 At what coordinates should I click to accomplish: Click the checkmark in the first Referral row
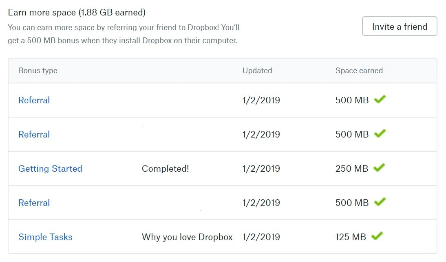pos(380,99)
